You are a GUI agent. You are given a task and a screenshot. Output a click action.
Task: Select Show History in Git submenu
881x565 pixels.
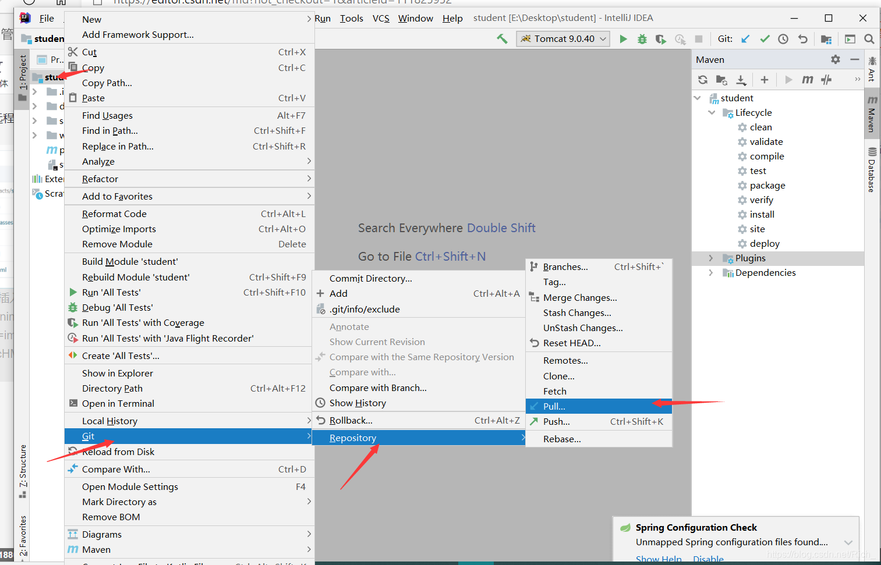tap(419, 403)
